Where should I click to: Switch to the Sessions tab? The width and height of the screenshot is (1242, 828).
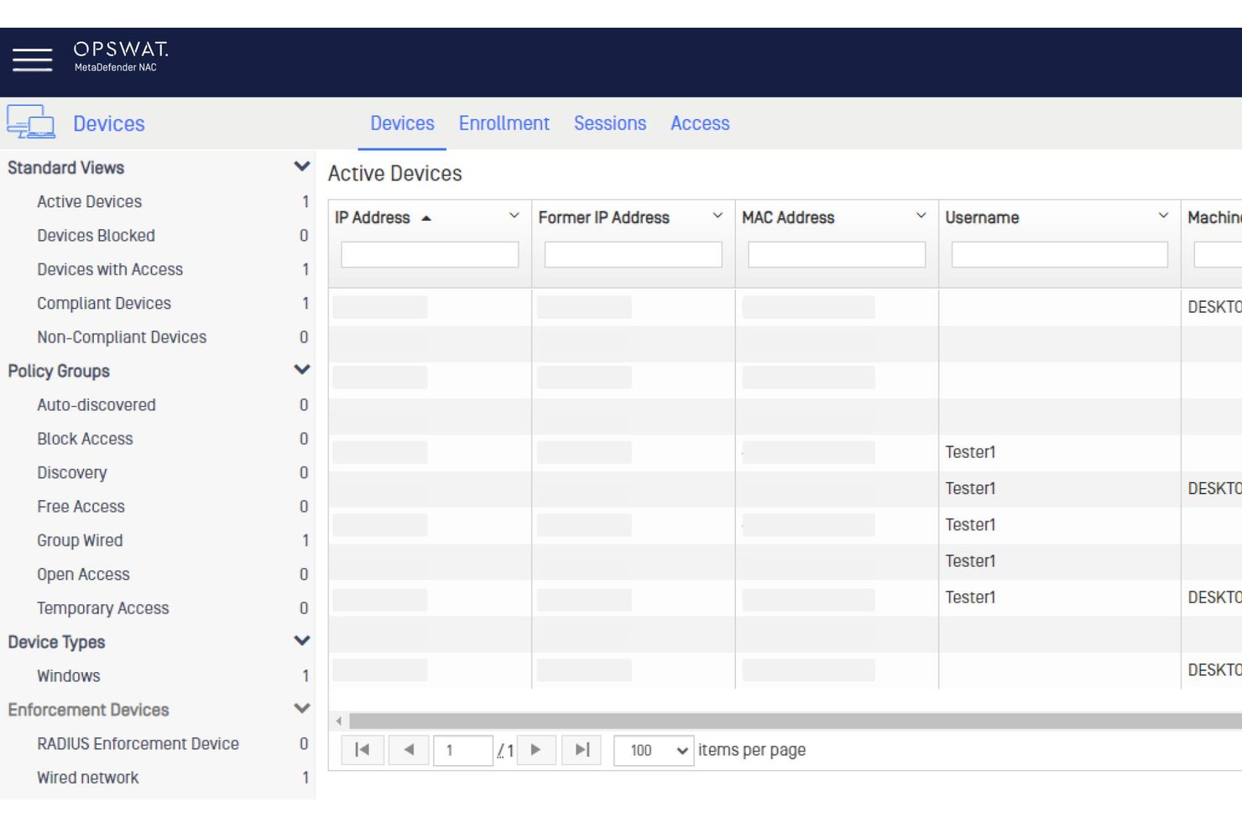(x=610, y=123)
